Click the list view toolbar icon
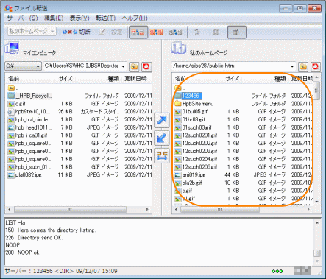The height and width of the screenshot is (279, 326). [216, 32]
